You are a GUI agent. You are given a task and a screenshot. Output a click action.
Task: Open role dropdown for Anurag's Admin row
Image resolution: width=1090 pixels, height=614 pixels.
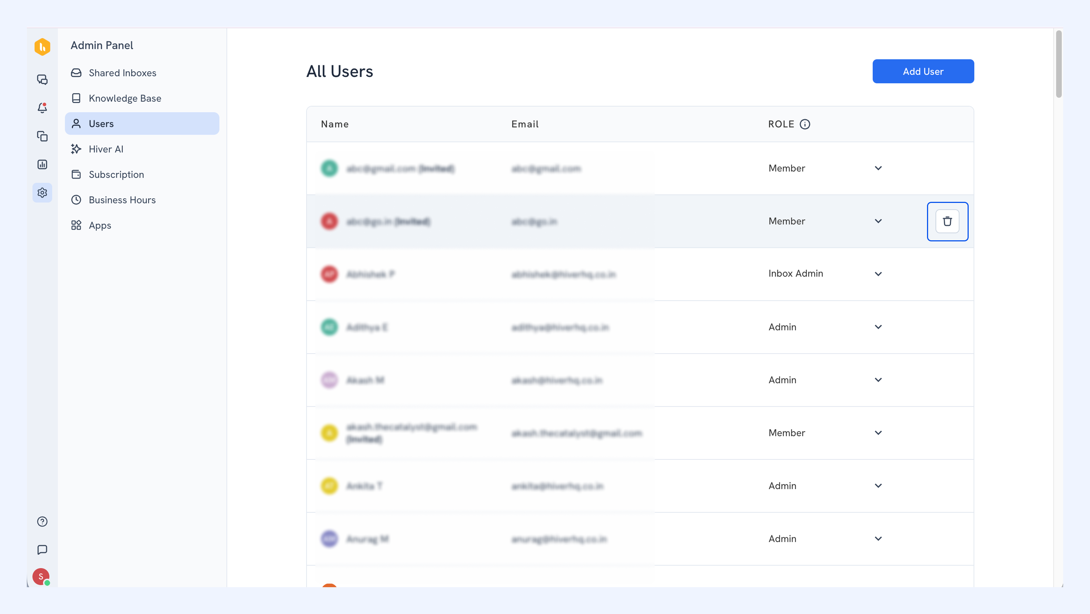[878, 539]
